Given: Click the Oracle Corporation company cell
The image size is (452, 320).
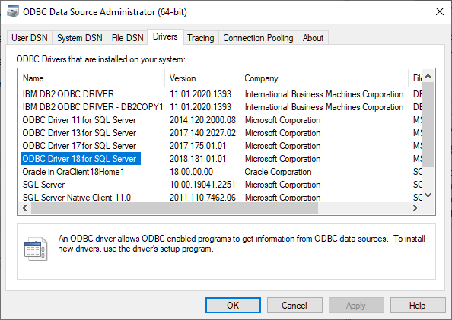Looking at the screenshot, I should tap(278, 172).
